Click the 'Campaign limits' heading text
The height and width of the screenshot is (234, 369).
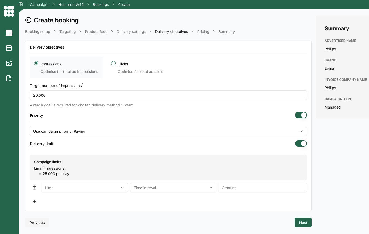pos(48,162)
